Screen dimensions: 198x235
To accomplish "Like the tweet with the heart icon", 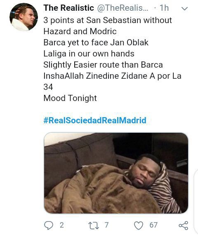I will pos(138,226).
